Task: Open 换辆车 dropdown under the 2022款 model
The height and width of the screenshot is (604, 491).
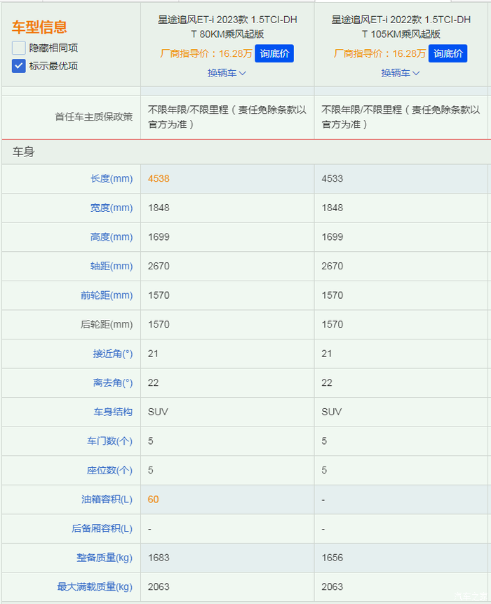Action: click(401, 73)
